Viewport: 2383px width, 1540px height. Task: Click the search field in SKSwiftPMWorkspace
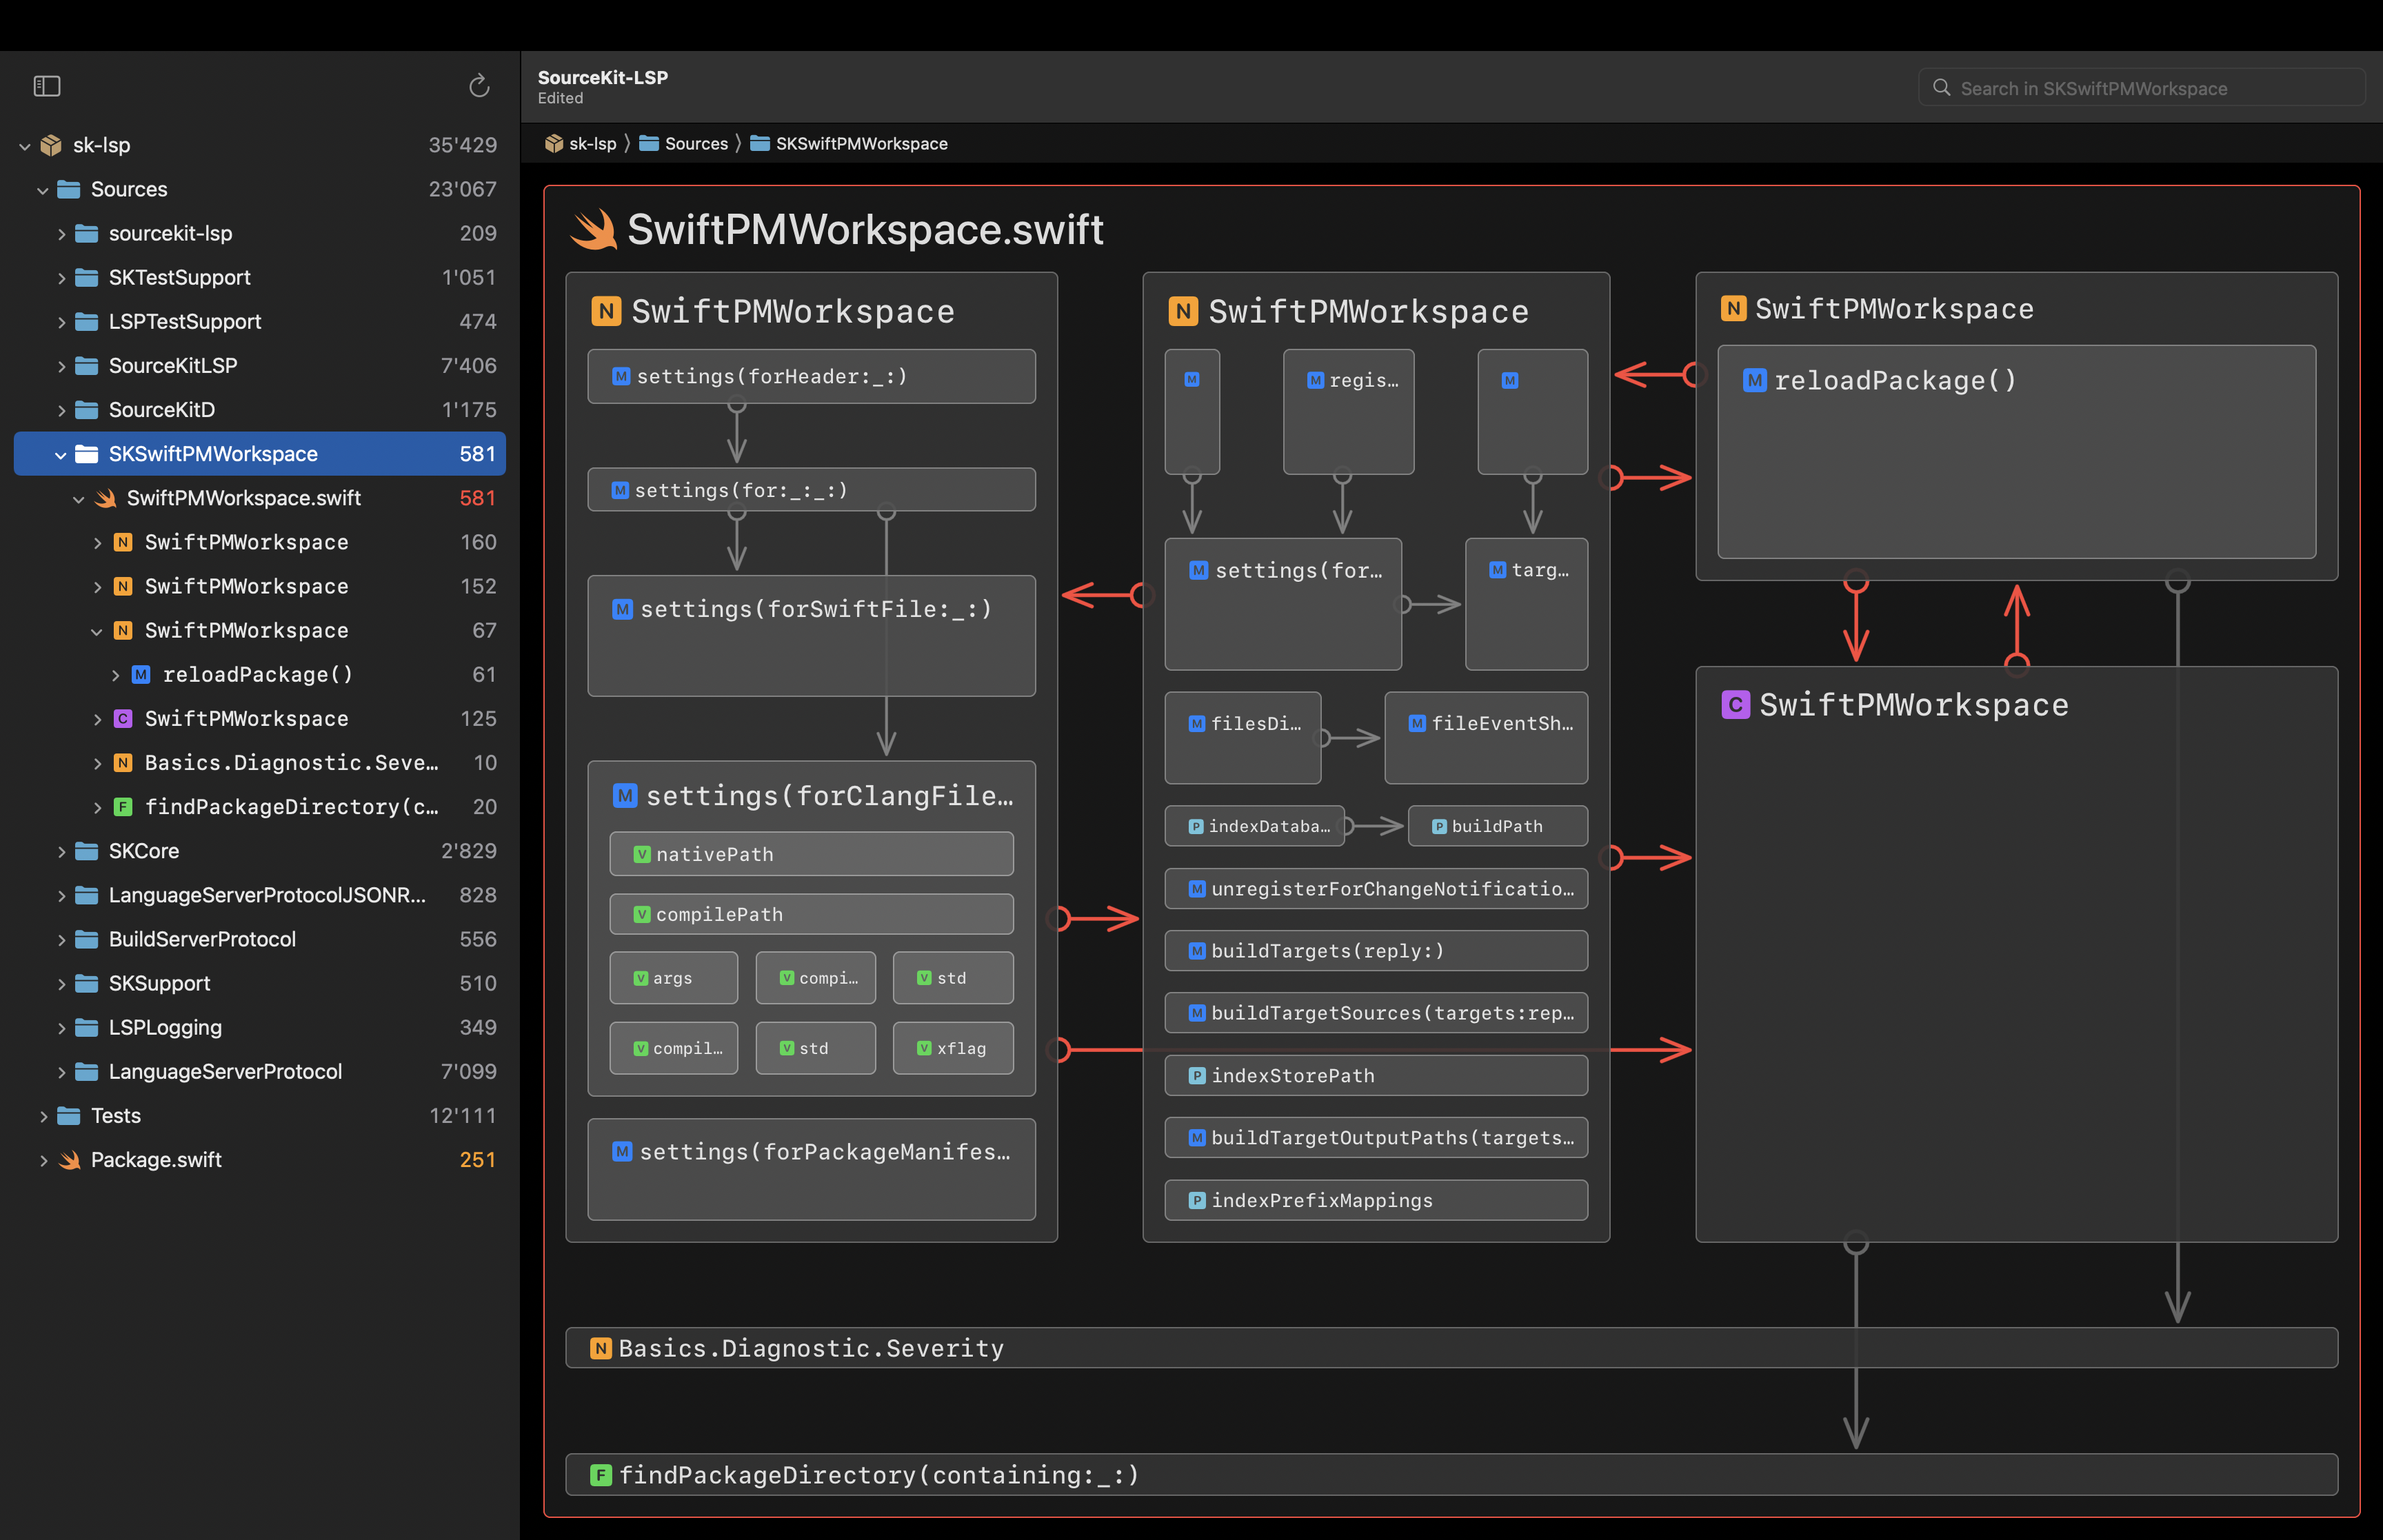2141,88
